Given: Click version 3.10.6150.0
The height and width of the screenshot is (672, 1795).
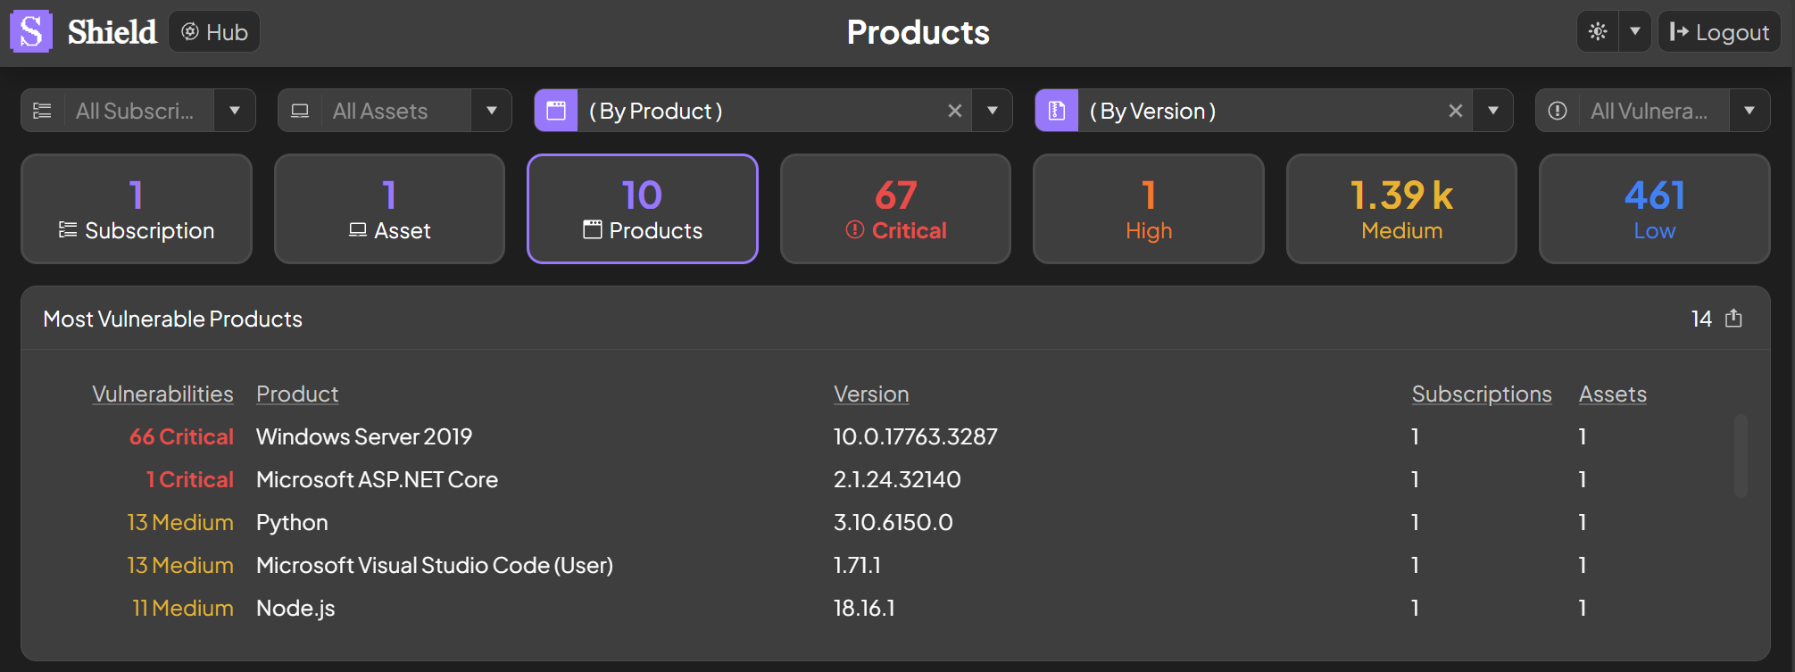Looking at the screenshot, I should click(893, 522).
